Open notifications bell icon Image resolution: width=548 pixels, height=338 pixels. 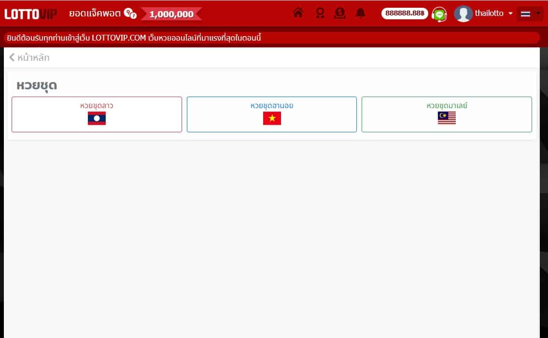[x=360, y=14]
